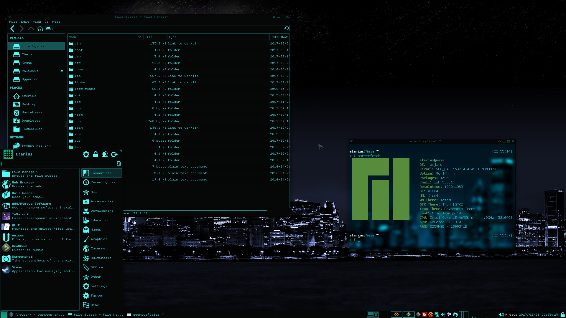The image size is (566, 318).
Task: Open File Manager window menu arrow
Action: point(10,17)
